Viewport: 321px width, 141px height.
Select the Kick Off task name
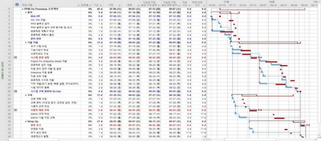35,16
